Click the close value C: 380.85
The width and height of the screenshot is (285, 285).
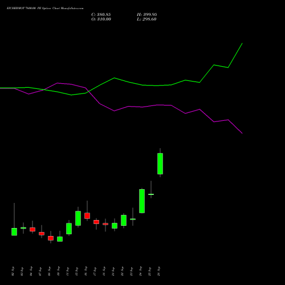[x=101, y=14]
